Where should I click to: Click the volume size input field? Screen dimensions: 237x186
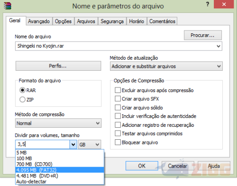43,144
